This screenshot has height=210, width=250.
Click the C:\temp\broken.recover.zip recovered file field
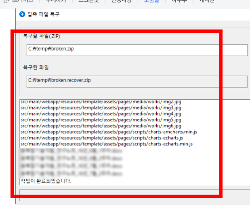pos(137,82)
